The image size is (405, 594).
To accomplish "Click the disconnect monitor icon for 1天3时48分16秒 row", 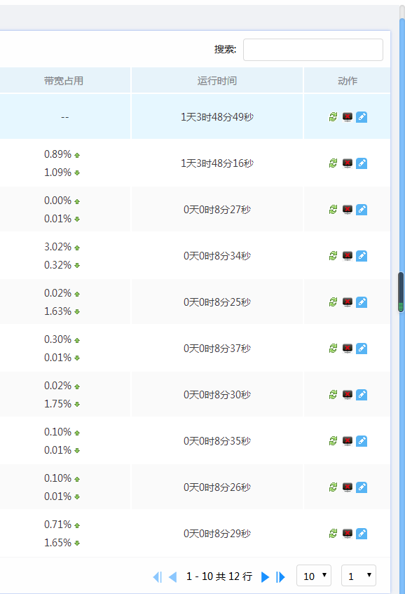I will [348, 163].
